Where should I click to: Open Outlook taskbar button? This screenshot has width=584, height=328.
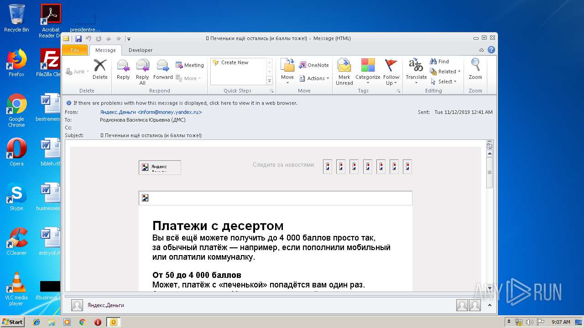coord(113,322)
